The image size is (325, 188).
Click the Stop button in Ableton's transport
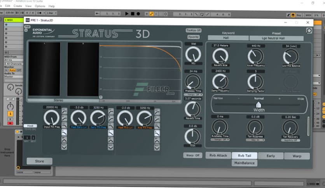(x=133, y=14)
